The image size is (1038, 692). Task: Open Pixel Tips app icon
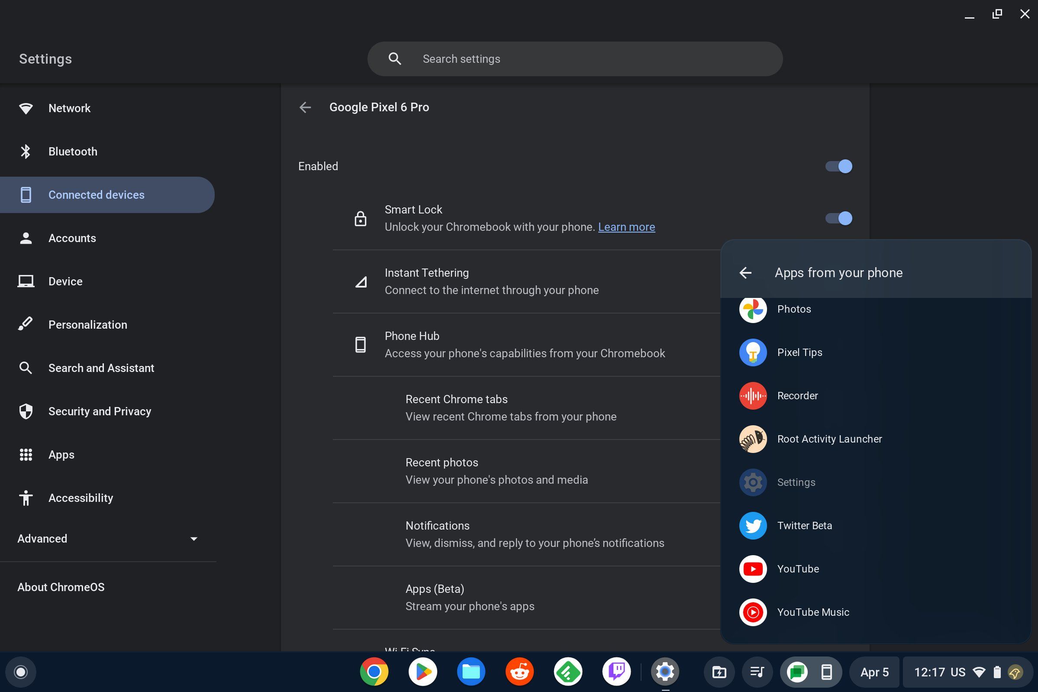click(x=752, y=352)
